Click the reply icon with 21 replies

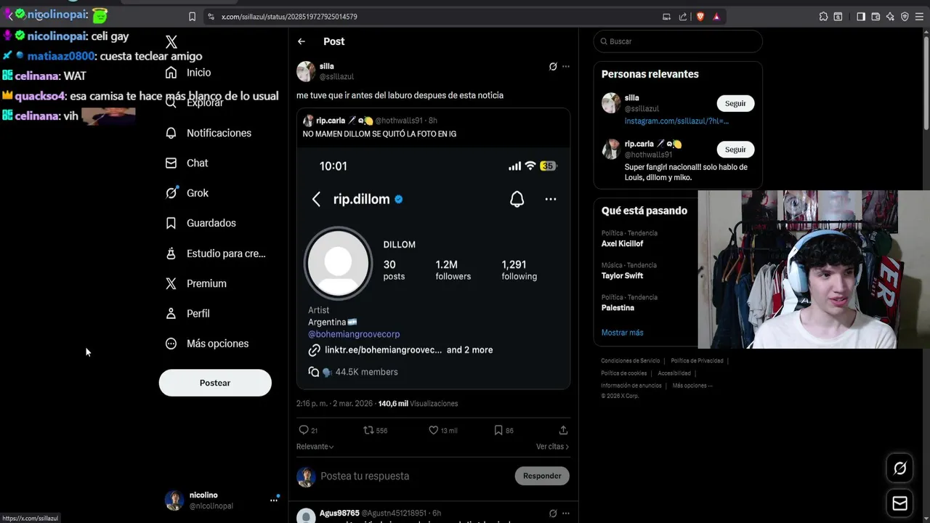click(x=304, y=430)
